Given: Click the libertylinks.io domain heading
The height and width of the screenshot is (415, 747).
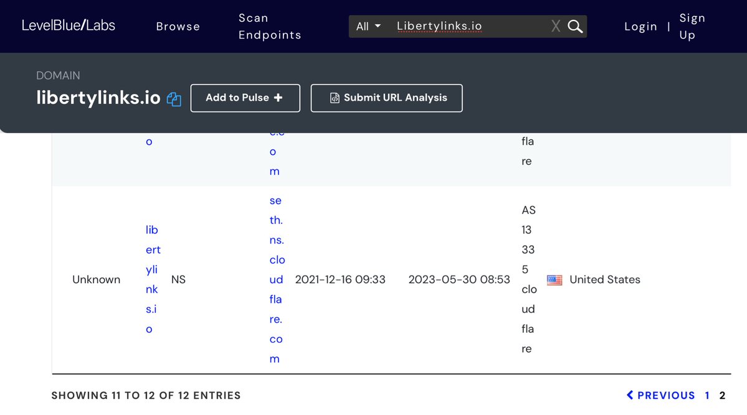Looking at the screenshot, I should tap(98, 98).
